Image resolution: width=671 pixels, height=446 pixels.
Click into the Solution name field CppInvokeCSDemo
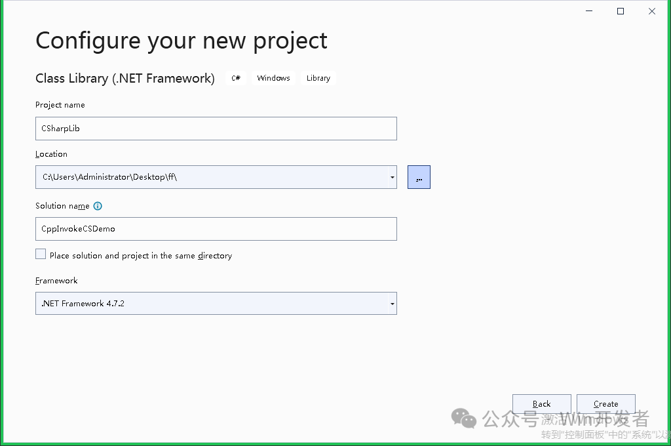[216, 229]
